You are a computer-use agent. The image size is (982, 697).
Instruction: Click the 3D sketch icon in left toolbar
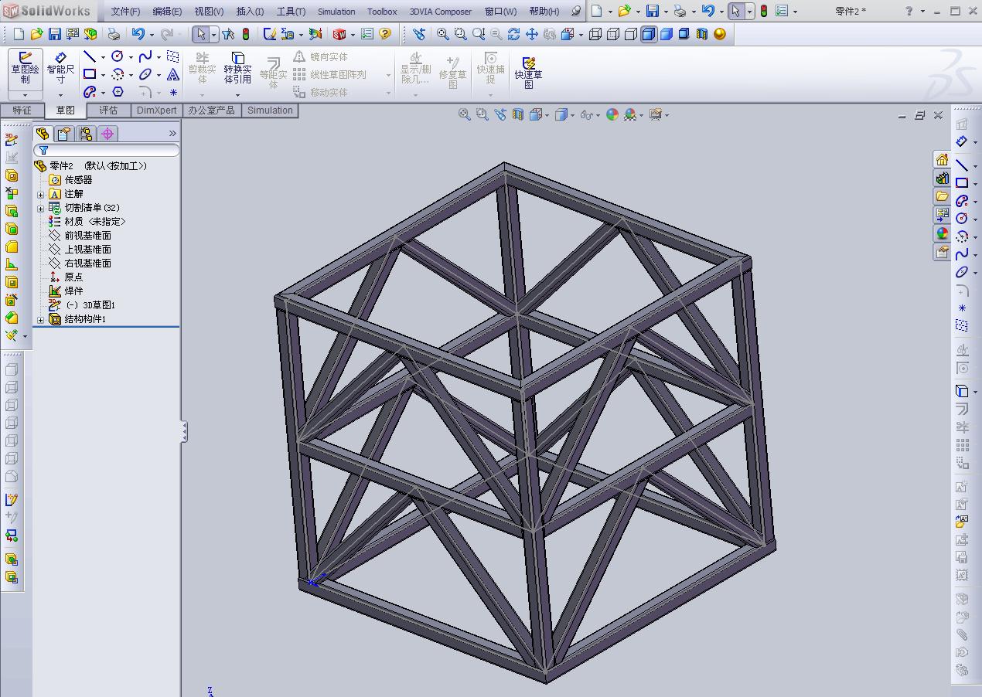(12, 140)
